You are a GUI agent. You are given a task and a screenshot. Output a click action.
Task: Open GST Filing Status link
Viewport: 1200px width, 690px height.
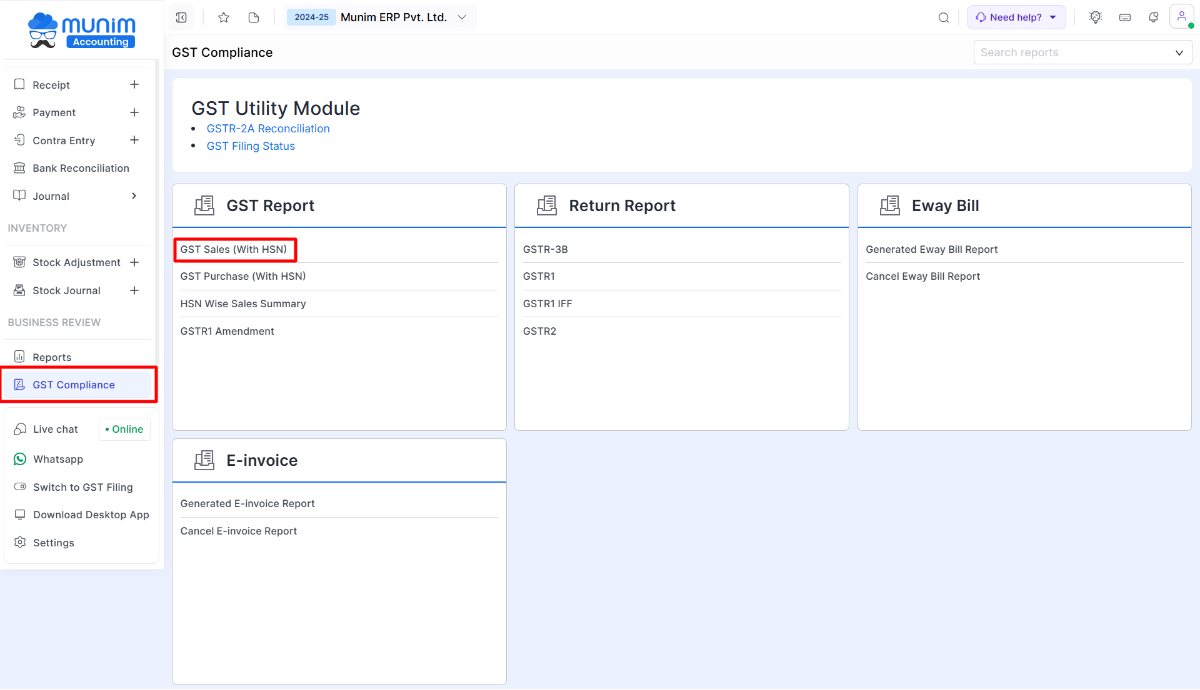coord(251,146)
